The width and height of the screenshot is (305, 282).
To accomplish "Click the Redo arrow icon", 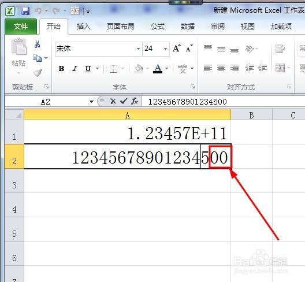I will (57, 11).
